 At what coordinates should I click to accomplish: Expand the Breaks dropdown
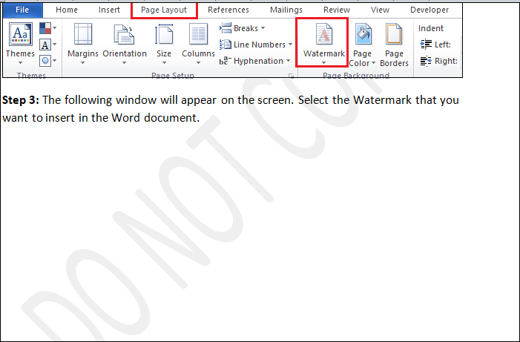point(243,28)
